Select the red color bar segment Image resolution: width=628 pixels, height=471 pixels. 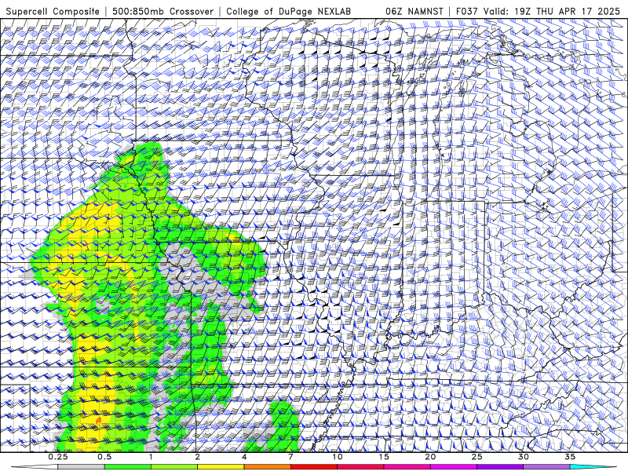point(313,467)
